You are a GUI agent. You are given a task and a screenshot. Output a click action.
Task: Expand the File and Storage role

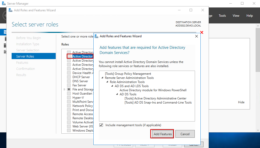64,89
